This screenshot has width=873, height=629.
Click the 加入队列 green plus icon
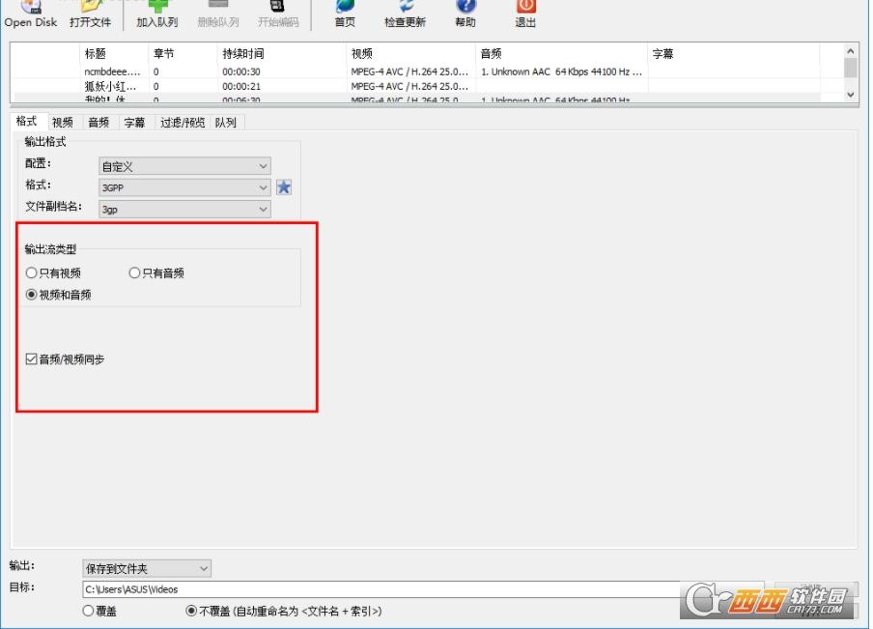click(x=157, y=7)
